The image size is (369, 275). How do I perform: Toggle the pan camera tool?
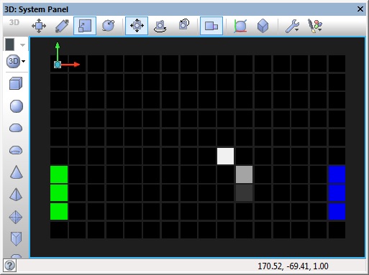coord(137,26)
